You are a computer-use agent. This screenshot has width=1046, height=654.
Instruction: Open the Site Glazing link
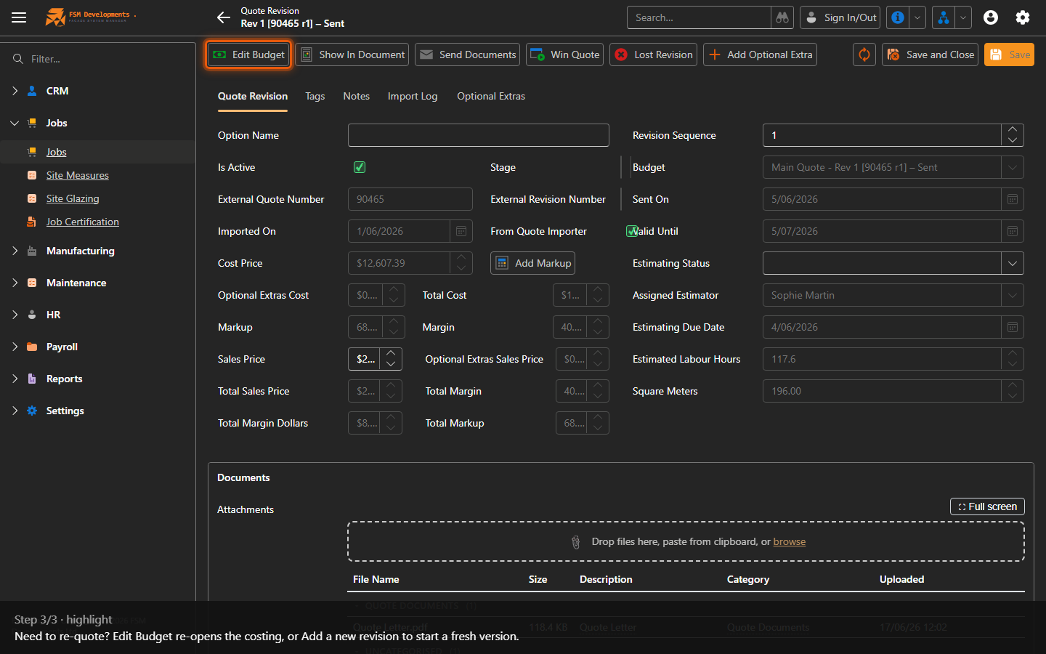(73, 198)
